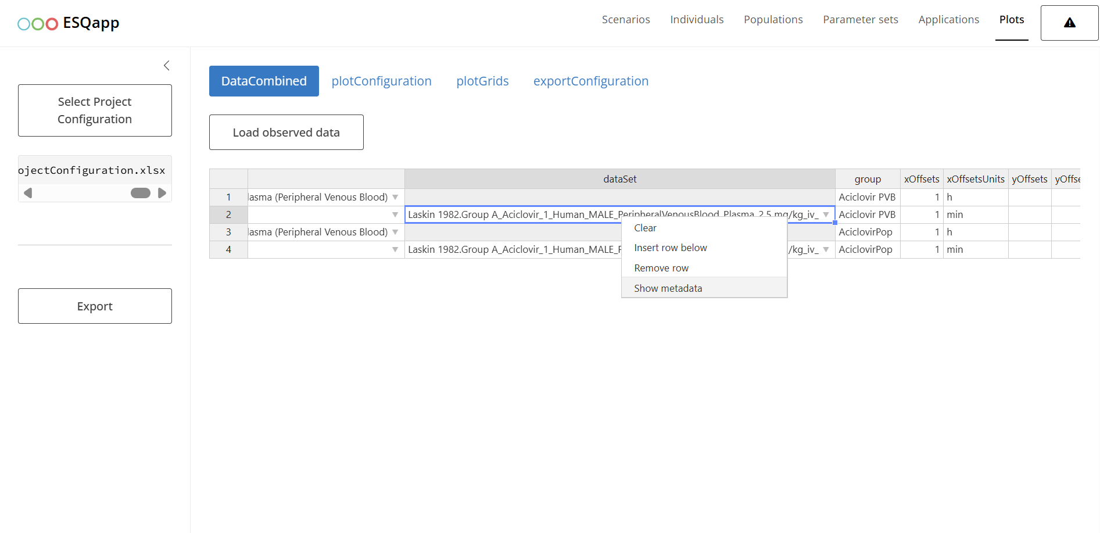This screenshot has width=1100, height=533.
Task: Select Show metadata menu option
Action: click(668, 288)
